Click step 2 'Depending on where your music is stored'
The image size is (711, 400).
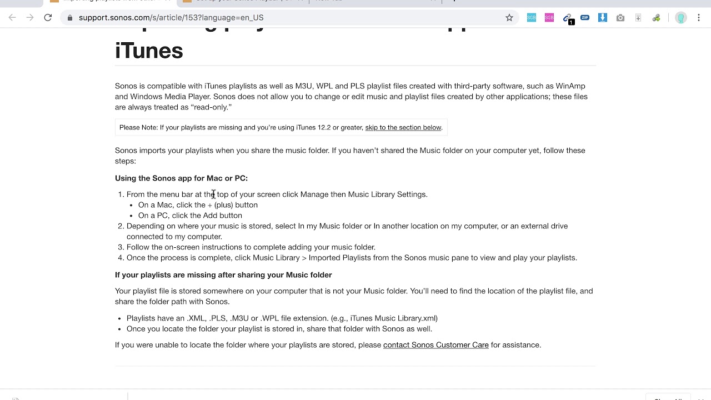tap(347, 231)
